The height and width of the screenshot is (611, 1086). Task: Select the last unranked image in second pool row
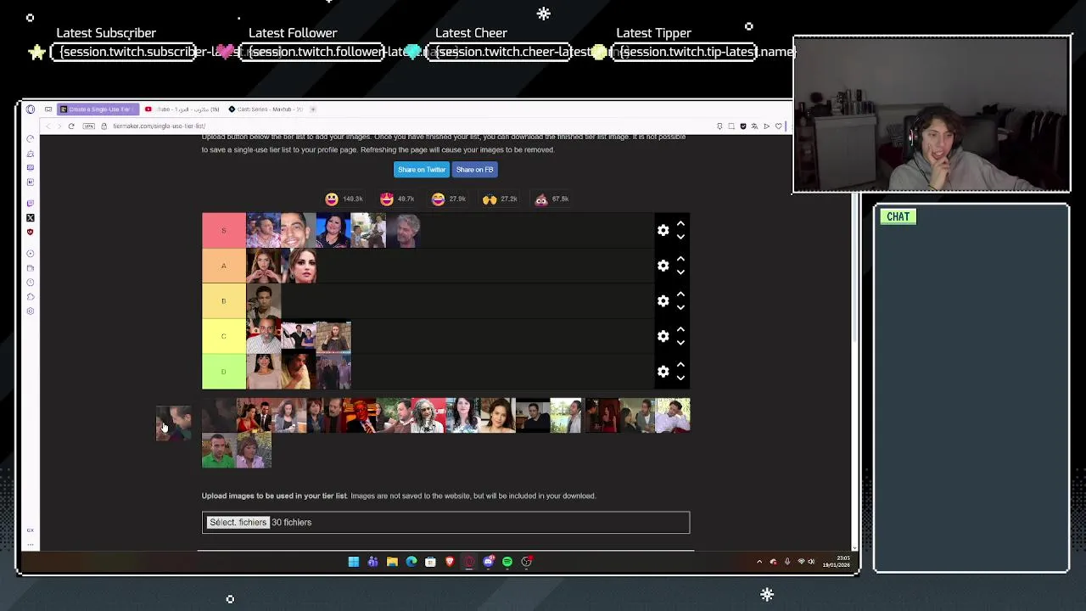pyautogui.click(x=254, y=451)
